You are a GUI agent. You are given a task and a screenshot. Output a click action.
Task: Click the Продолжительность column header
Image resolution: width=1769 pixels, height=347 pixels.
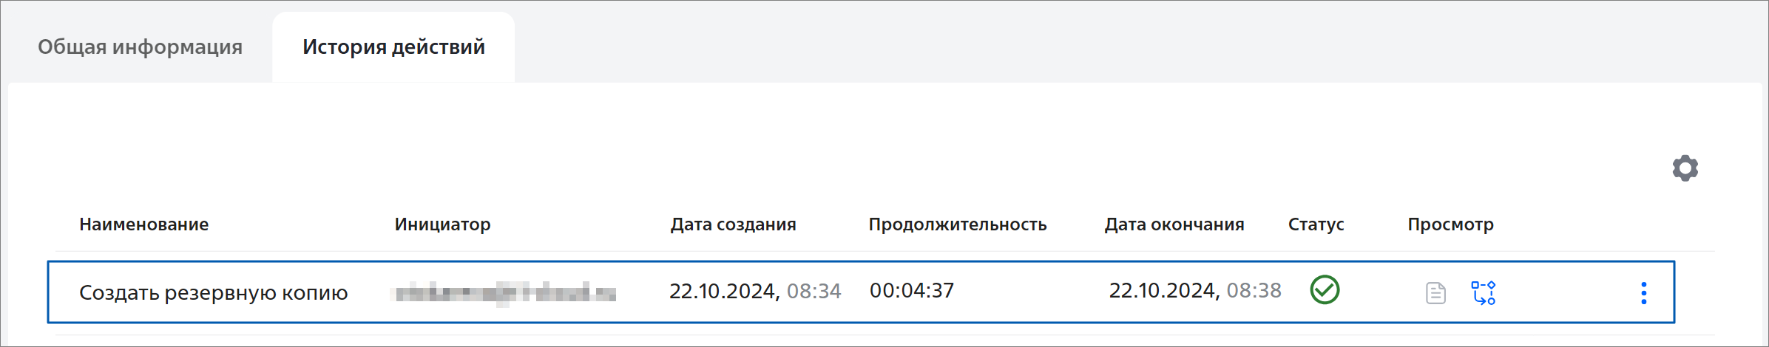click(x=957, y=224)
